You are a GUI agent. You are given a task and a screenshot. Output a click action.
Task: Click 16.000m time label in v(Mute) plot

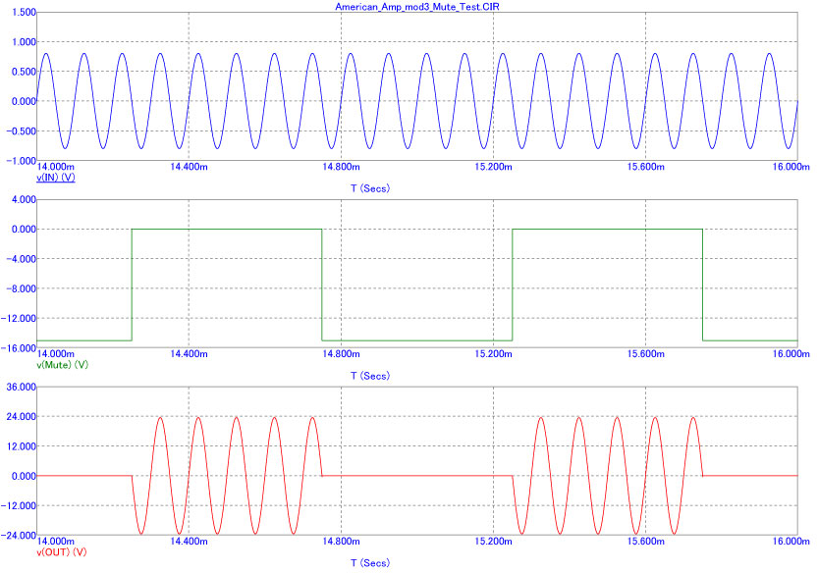791,354
